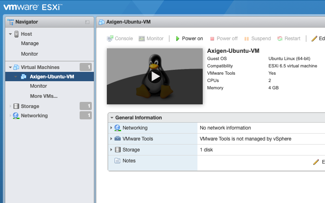Expand the Networking row in General Information
This screenshot has width=325, height=203.
(111, 128)
